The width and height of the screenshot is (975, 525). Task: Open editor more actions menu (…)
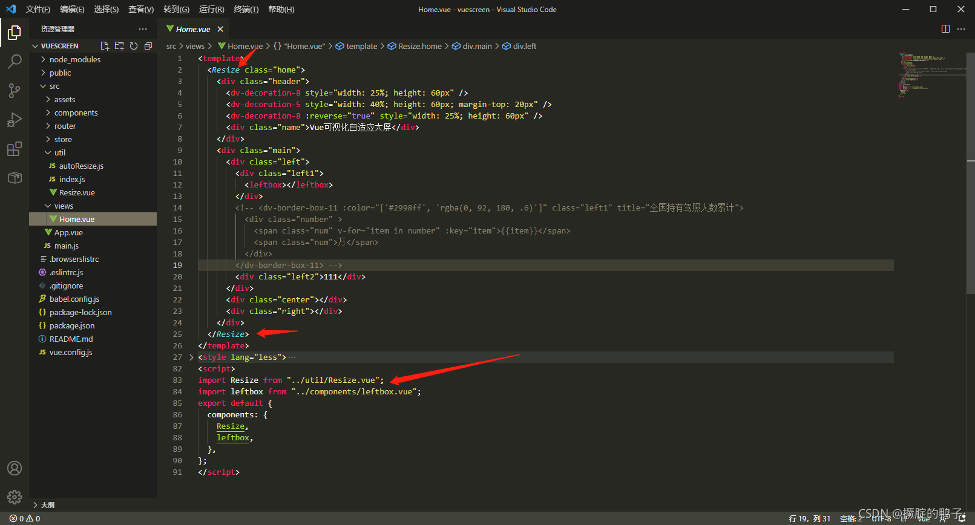coord(961,29)
